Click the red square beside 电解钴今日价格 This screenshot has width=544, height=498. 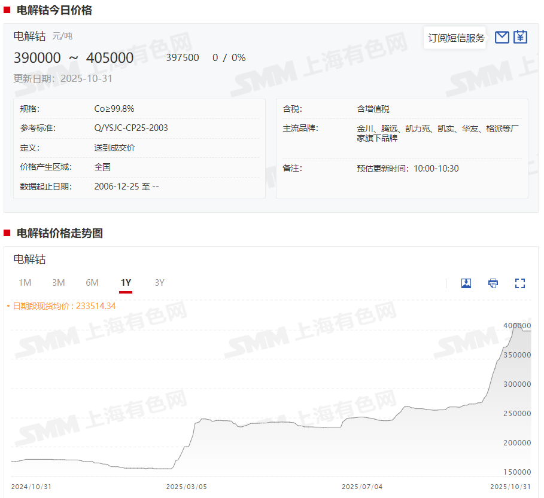click(7, 10)
